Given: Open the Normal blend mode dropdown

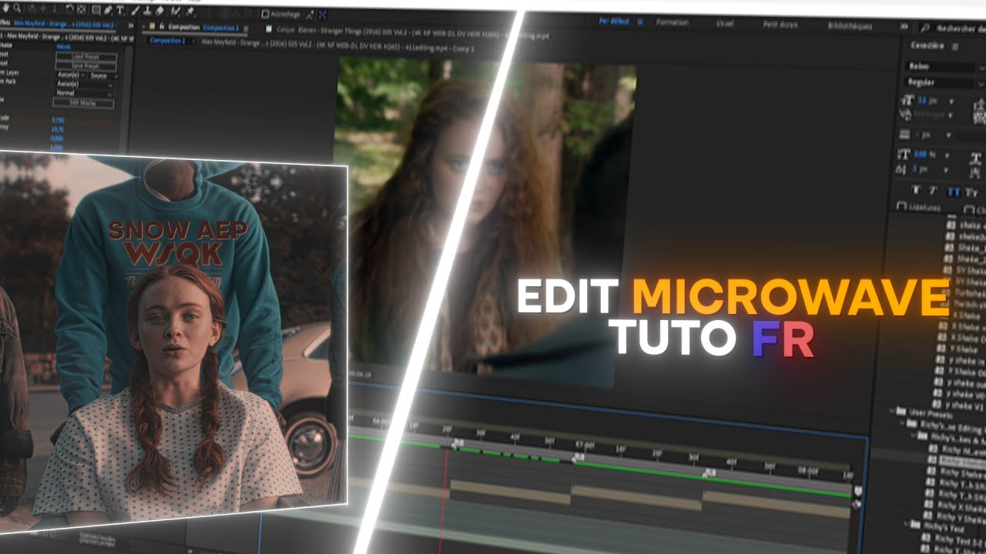Looking at the screenshot, I should click(85, 93).
